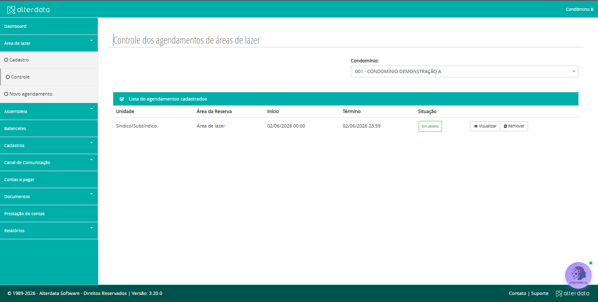Open the Novo agendamento submenu item
Screen dimensions: 598x302
pyautogui.click(x=49, y=94)
